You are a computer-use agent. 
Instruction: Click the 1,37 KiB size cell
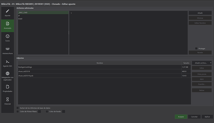[186, 67]
